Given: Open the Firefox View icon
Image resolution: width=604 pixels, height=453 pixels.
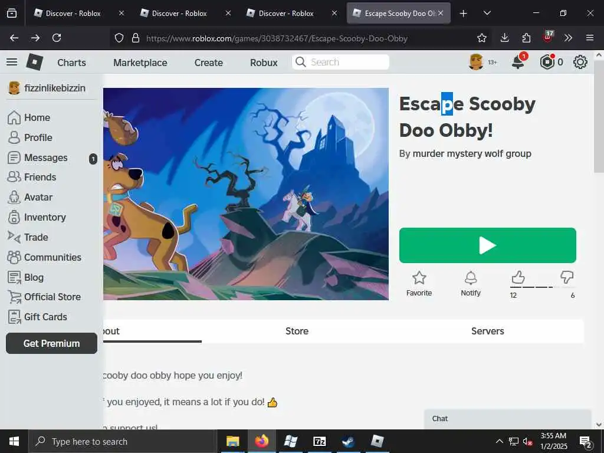Looking at the screenshot, I should [12, 13].
